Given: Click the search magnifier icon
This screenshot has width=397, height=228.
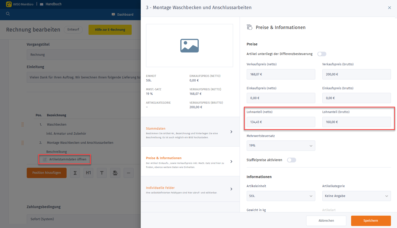Looking at the screenshot, I should (8, 14).
